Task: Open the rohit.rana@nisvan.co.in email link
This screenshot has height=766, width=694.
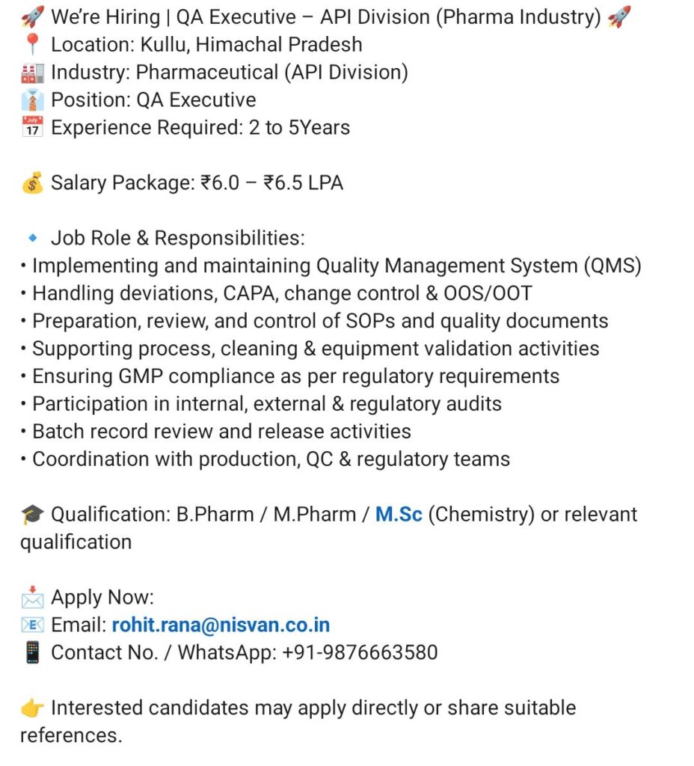Action: click(221, 625)
